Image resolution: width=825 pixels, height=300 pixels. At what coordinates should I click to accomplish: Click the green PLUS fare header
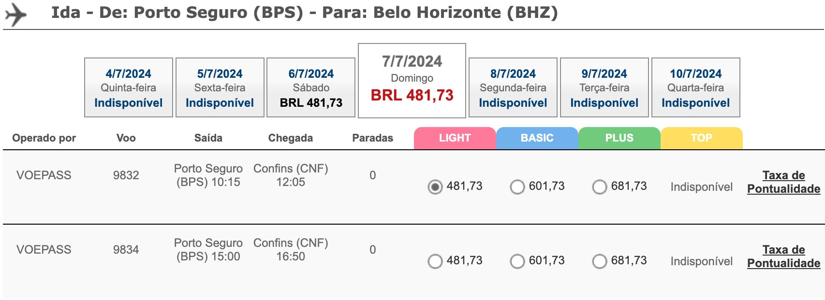(x=619, y=138)
